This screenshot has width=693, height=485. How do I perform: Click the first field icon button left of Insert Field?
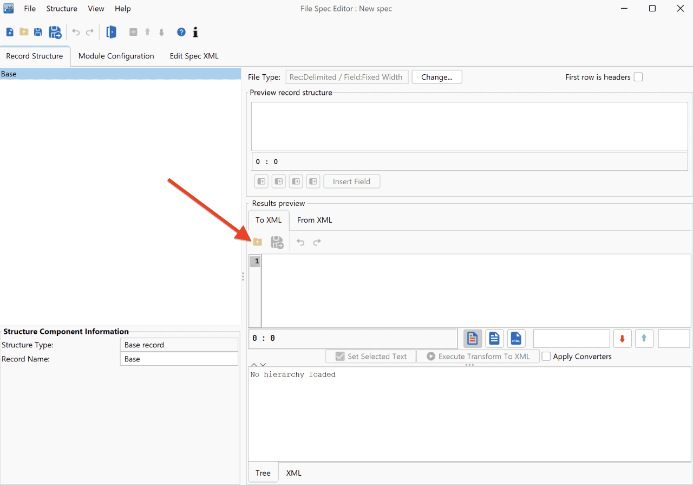tap(261, 182)
